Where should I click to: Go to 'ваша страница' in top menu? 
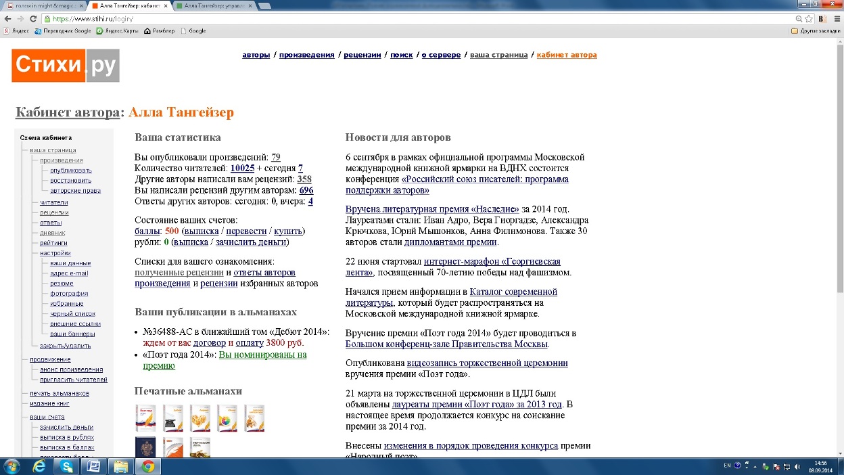[x=498, y=55]
